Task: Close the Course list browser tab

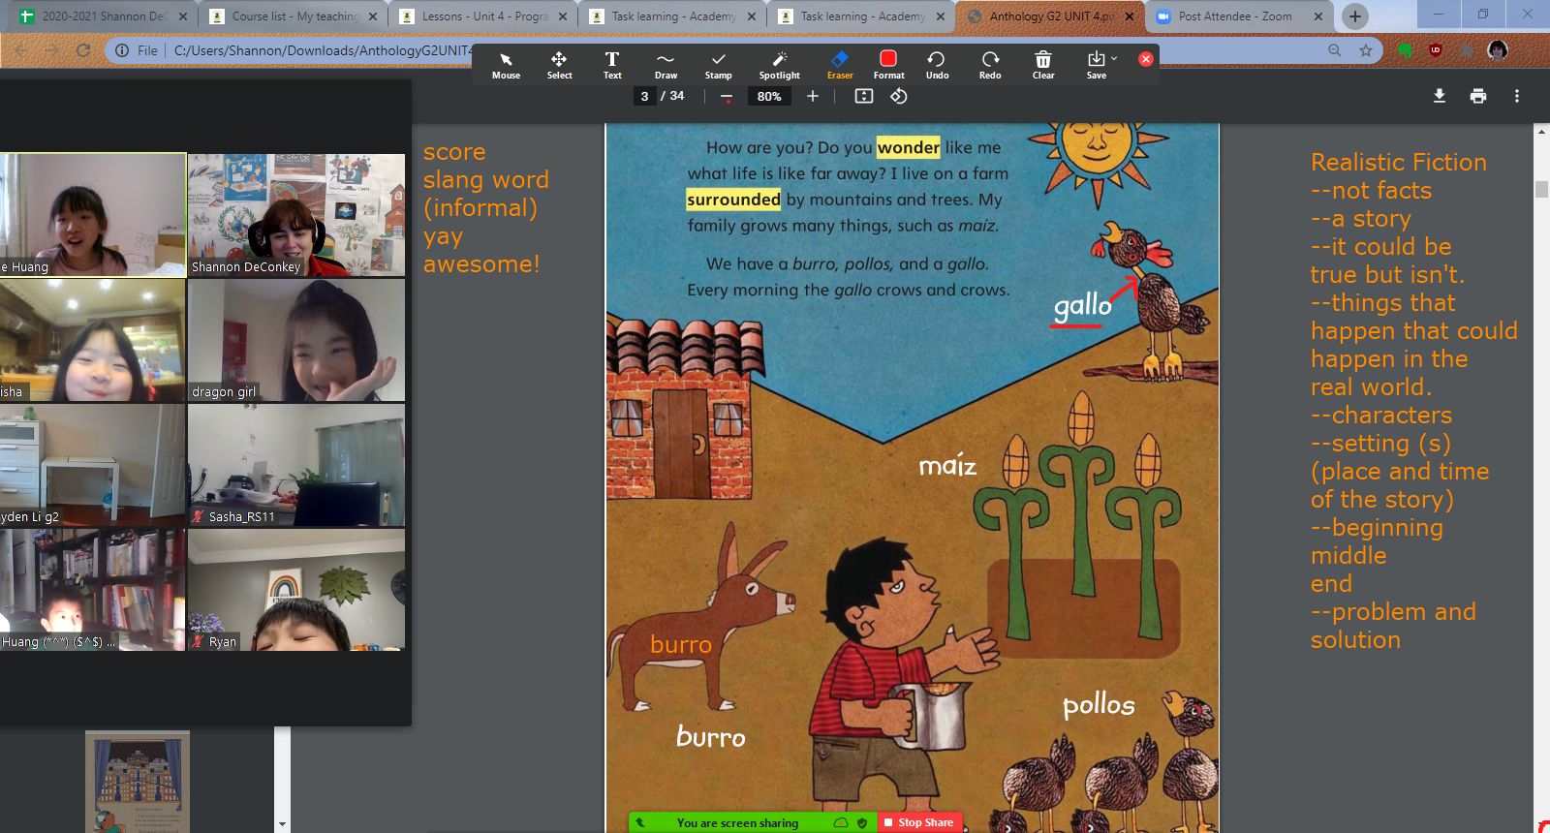Action: pos(373,16)
